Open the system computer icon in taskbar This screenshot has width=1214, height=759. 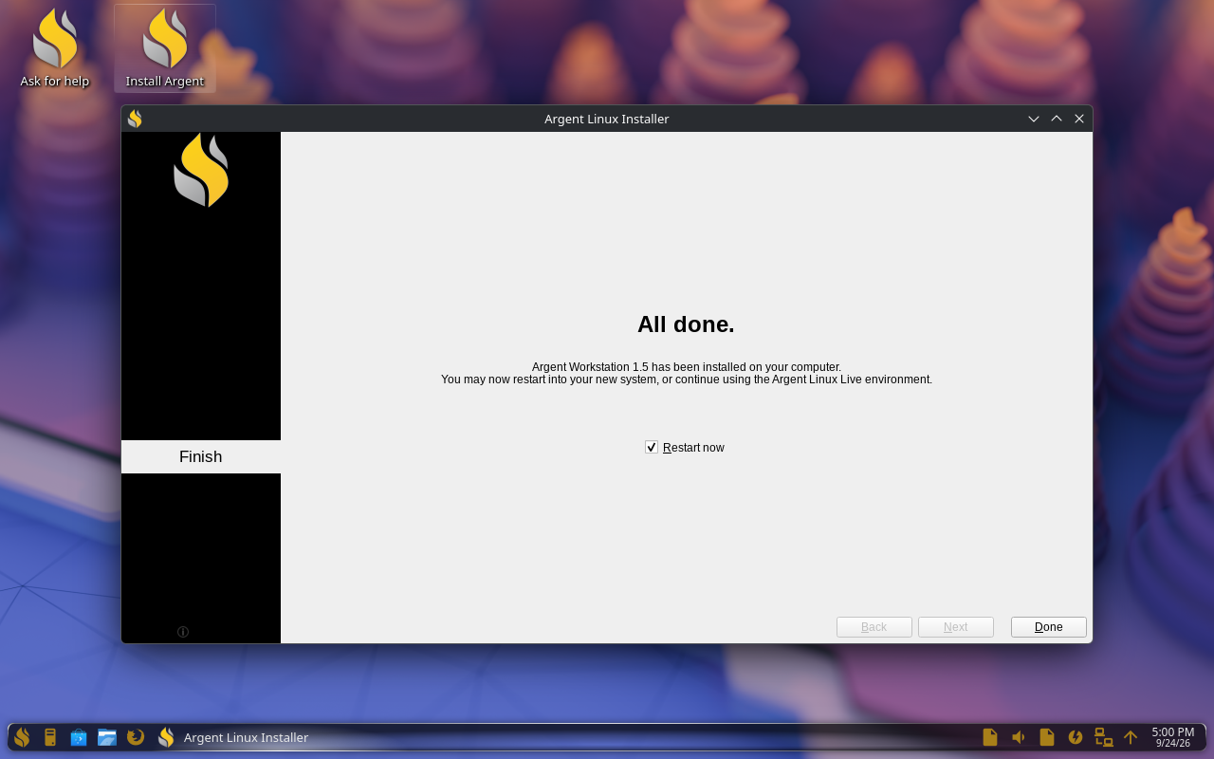[x=50, y=737]
